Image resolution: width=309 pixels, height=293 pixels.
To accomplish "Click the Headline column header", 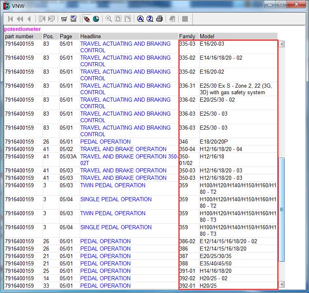I will pyautogui.click(x=91, y=36).
